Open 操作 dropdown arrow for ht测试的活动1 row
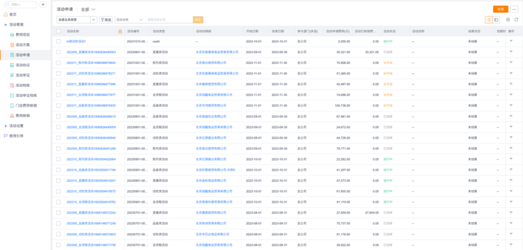This screenshot has width=523, height=250. click(x=511, y=41)
